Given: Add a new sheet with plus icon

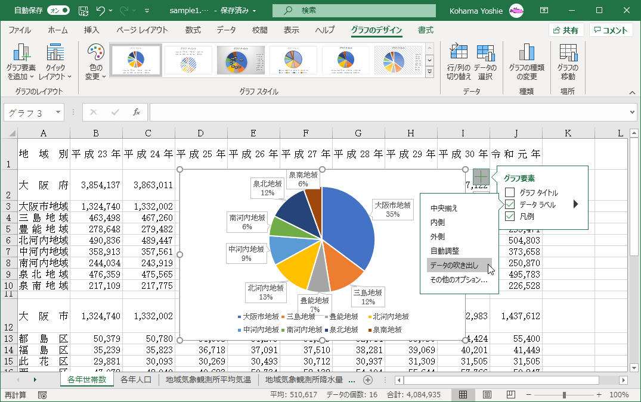Looking at the screenshot, I should [x=368, y=380].
